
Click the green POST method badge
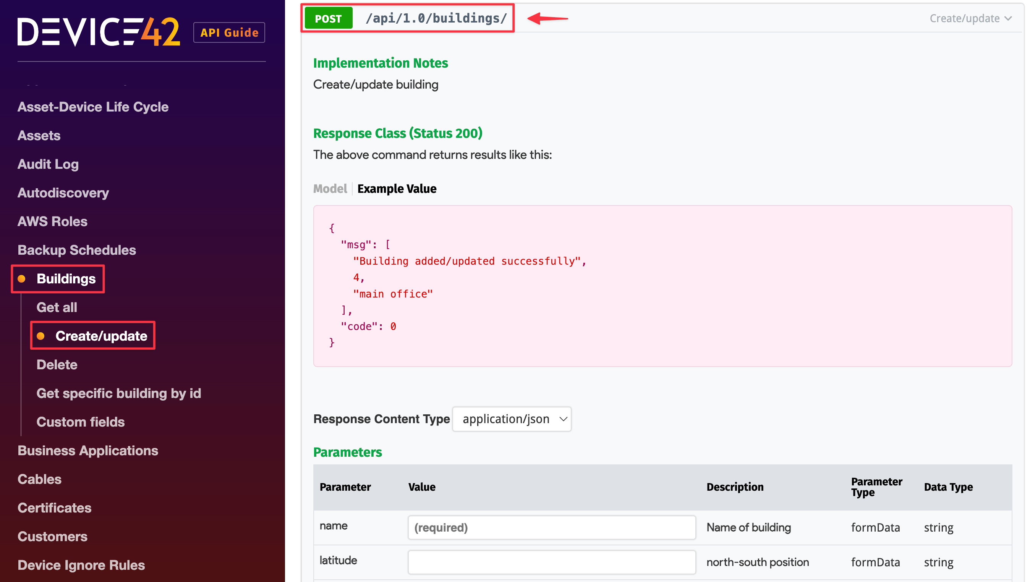point(328,18)
